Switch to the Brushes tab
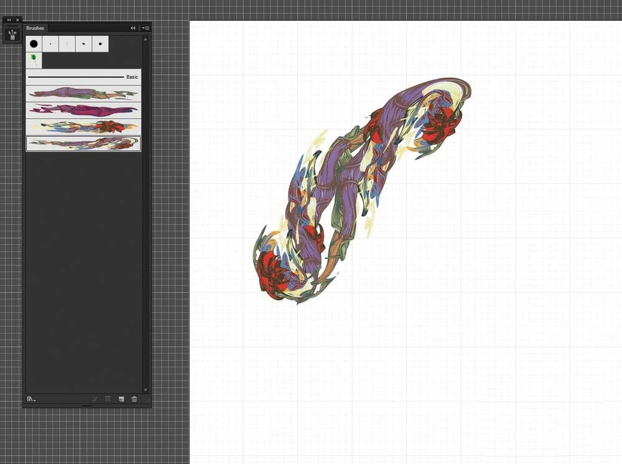 tap(35, 28)
